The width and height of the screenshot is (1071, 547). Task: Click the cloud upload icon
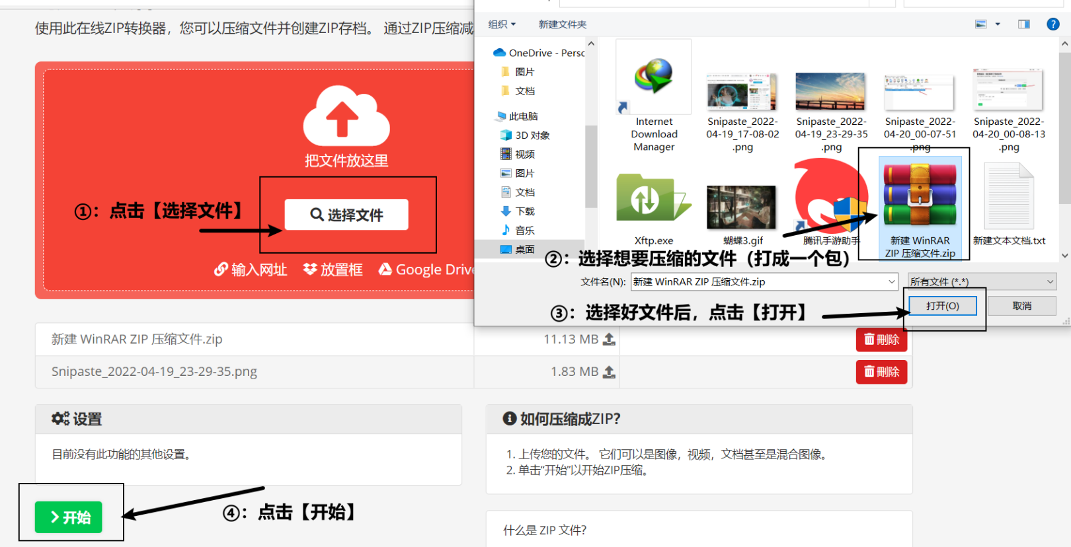point(346,116)
